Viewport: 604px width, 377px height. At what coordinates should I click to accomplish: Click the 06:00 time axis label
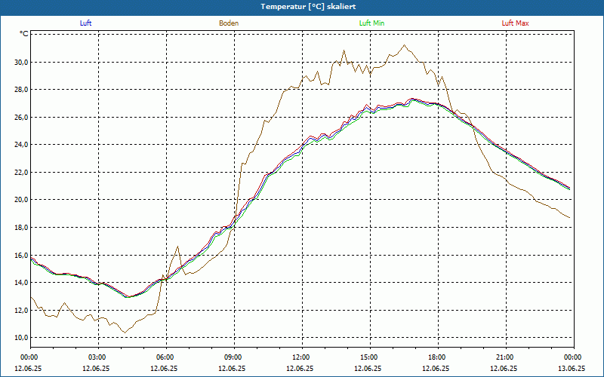tap(166, 357)
